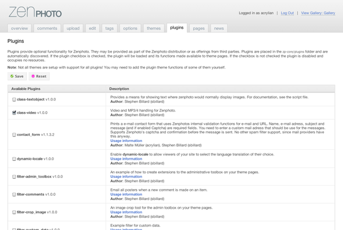Image resolution: width=343 pixels, height=230 pixels.
Task: Enable the filter-comments plugin checkbox
Action: 14,195
